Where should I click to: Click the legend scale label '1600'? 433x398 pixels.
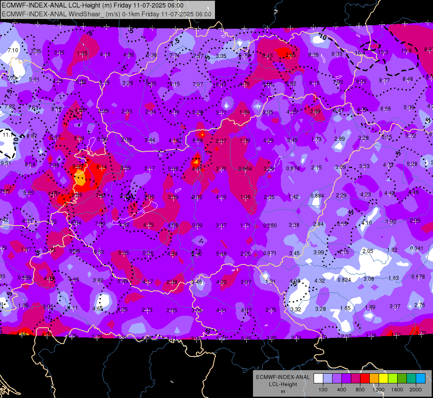397,390
